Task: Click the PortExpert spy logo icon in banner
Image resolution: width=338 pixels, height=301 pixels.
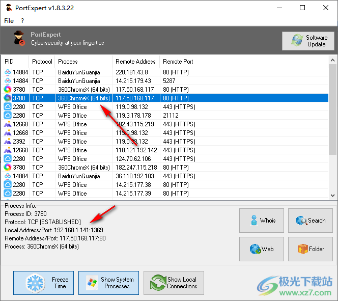Action: point(19,38)
